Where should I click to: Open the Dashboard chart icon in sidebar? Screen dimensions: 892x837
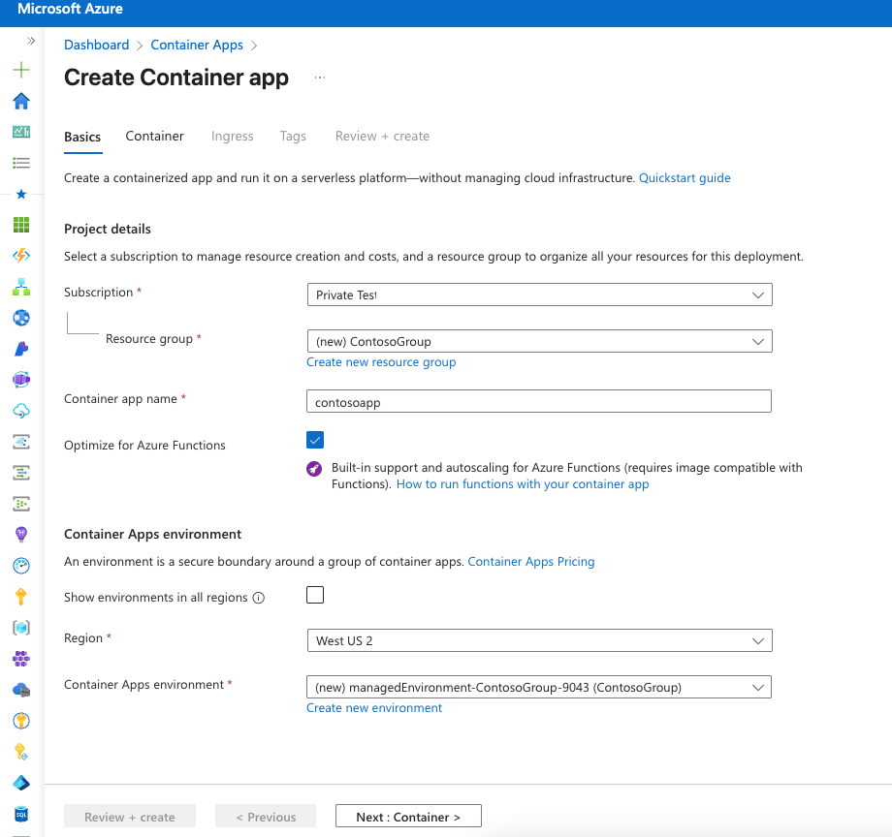[x=21, y=132]
